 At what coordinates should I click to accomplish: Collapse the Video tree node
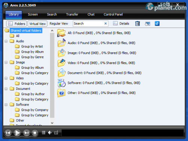point(6,78)
